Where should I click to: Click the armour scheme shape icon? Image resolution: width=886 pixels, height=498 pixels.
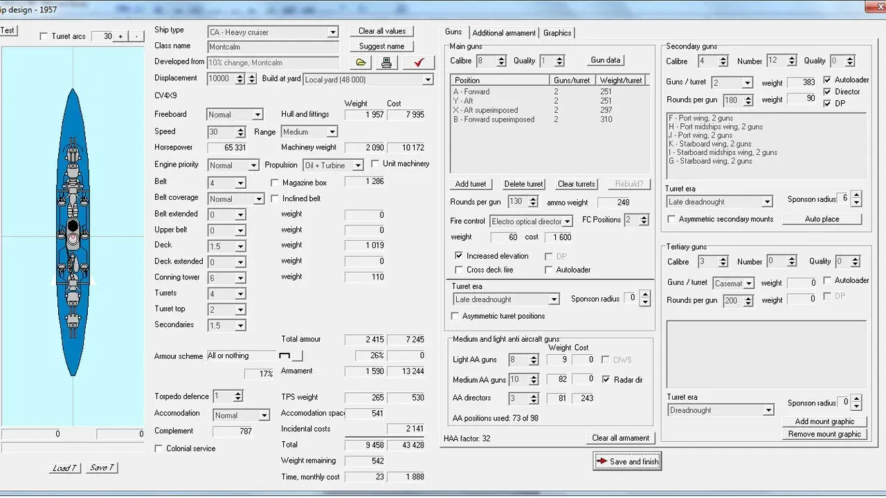click(286, 355)
